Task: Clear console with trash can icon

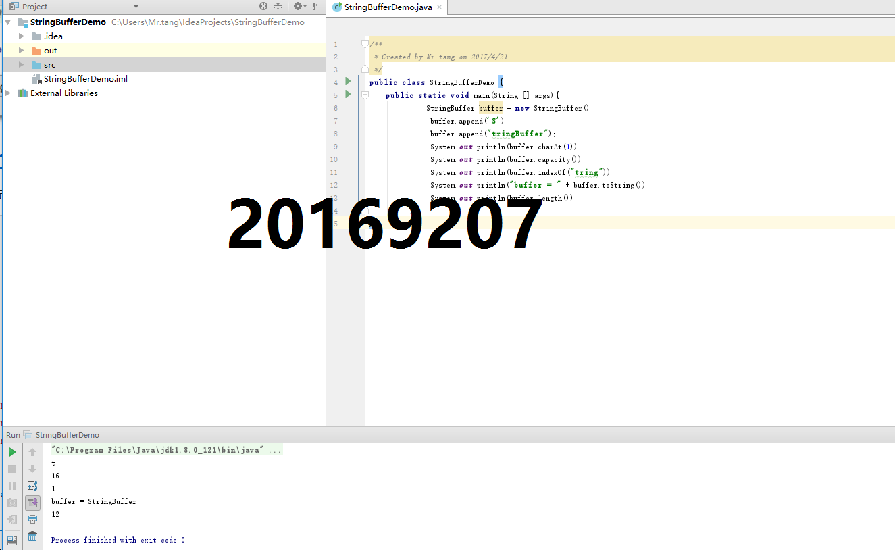Action: 32,536
